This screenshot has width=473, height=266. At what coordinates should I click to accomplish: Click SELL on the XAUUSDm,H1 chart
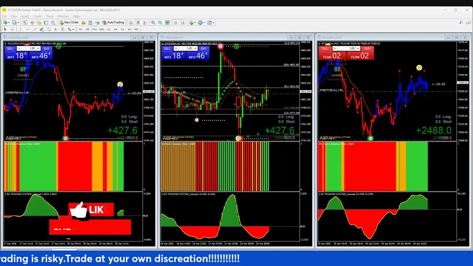[x=167, y=48]
